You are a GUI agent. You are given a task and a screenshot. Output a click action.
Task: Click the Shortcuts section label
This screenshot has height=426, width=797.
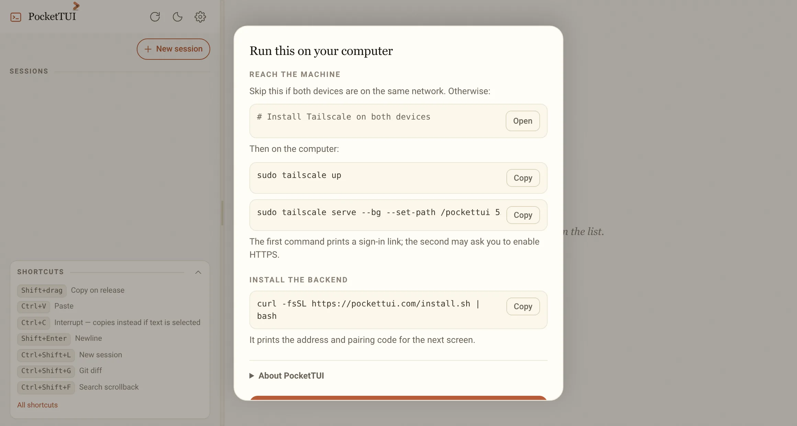(41, 272)
